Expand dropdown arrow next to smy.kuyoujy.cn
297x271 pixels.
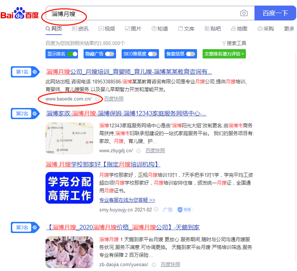(x=156, y=209)
